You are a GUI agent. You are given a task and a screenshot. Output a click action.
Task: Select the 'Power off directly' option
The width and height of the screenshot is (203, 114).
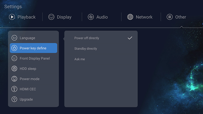(x=87, y=38)
